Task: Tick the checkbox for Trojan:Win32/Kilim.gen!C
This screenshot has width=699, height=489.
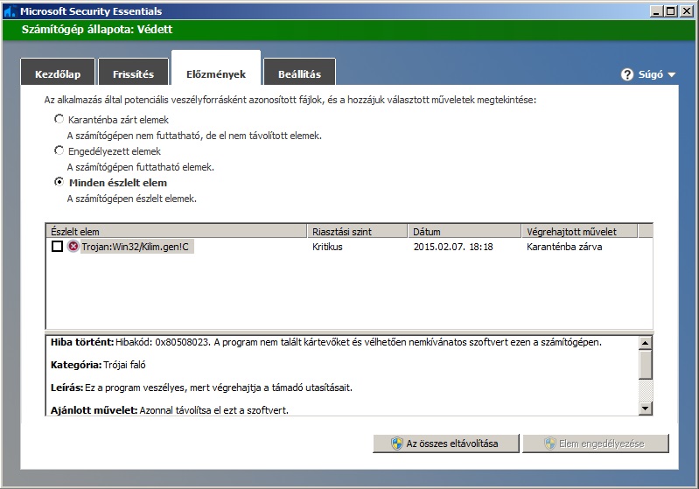Action: click(57, 248)
